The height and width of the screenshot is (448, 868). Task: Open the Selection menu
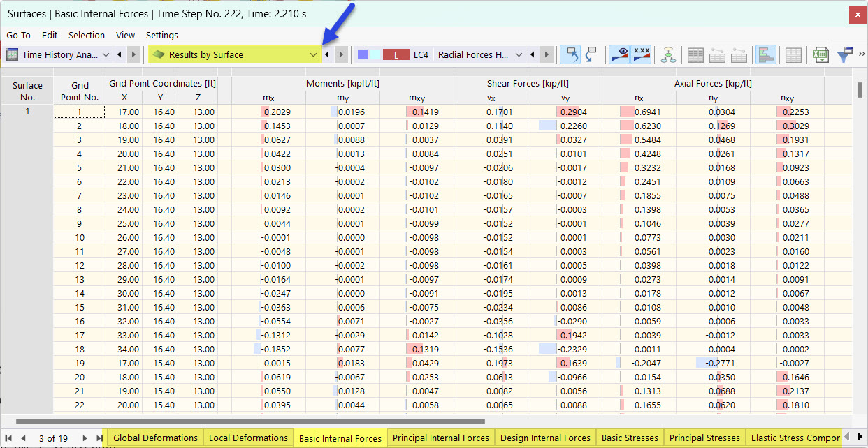tap(87, 35)
